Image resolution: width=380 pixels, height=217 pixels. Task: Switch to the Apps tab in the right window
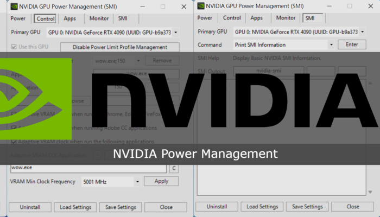tap(256, 18)
